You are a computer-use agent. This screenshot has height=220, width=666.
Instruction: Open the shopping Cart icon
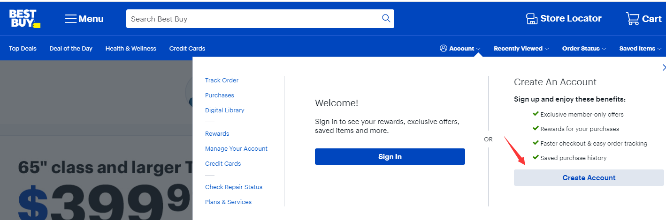pos(632,19)
